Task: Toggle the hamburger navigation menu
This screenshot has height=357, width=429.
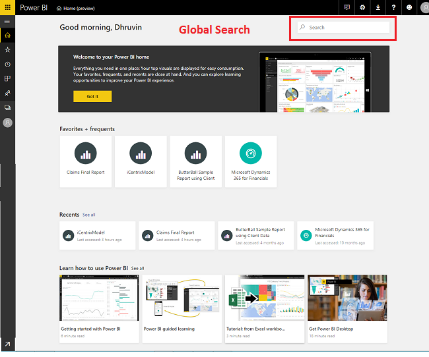Action: (7, 21)
